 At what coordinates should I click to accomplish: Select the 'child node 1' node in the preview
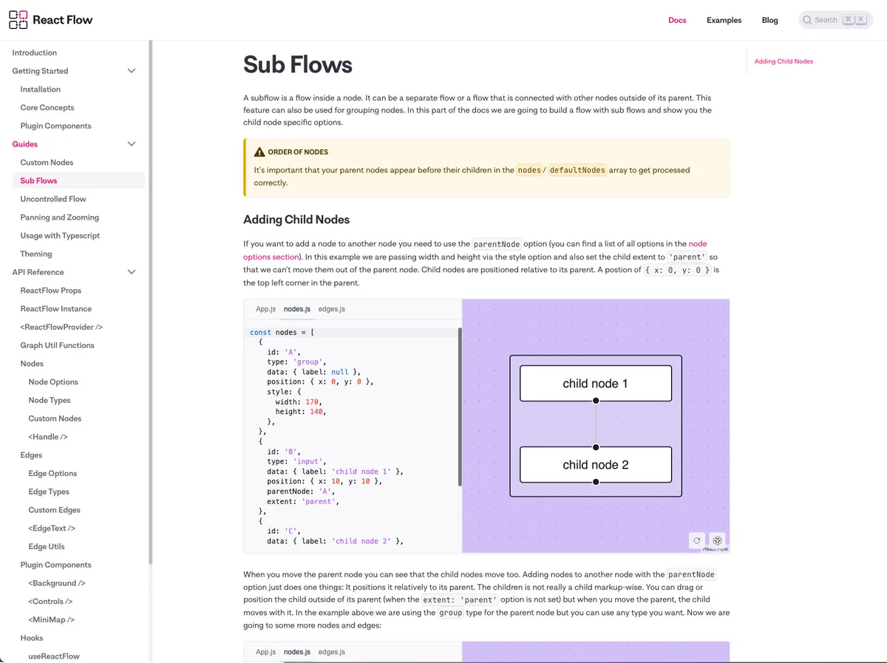596,384
